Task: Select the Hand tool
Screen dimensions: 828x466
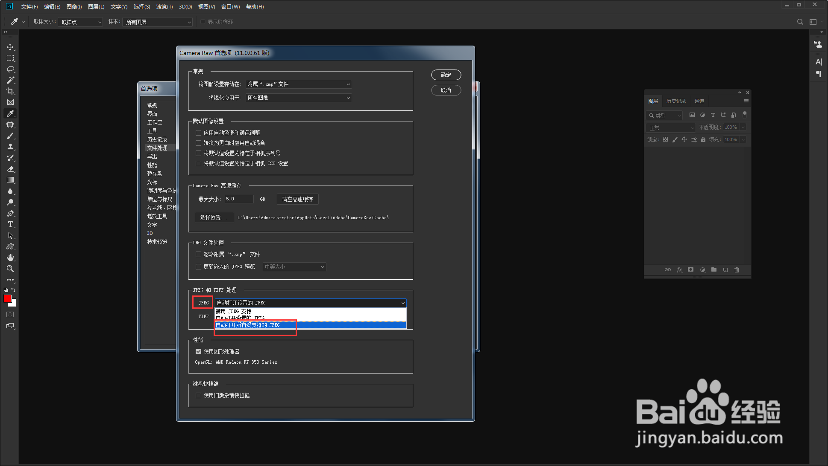Action: [10, 258]
